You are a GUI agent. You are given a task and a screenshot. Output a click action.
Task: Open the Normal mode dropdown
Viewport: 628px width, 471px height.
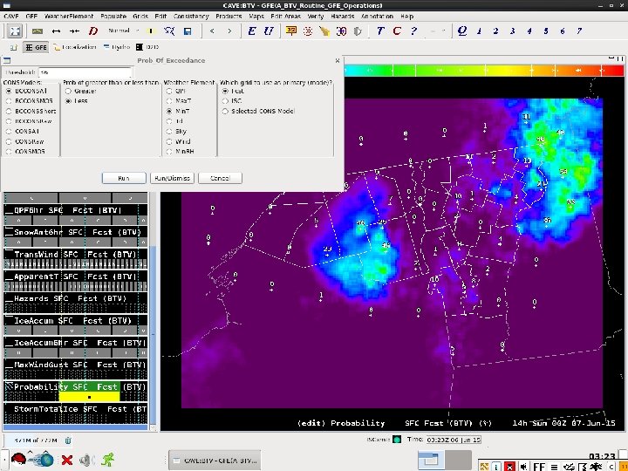pos(123,31)
